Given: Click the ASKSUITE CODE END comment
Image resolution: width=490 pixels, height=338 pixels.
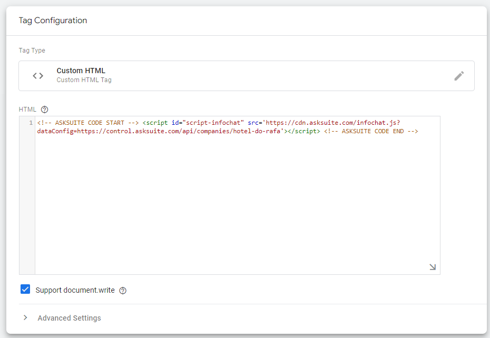Looking at the screenshot, I should point(371,131).
